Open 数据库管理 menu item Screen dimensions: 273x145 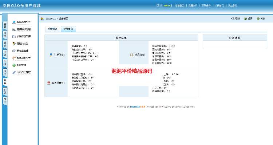(23, 51)
